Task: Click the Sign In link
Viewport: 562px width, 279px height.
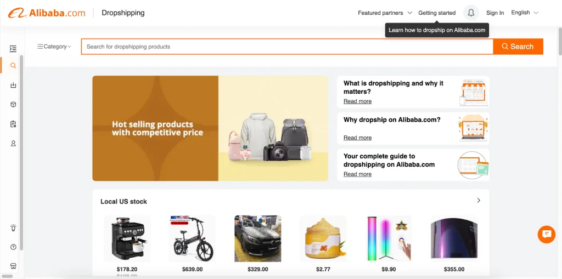Action: [x=495, y=13]
